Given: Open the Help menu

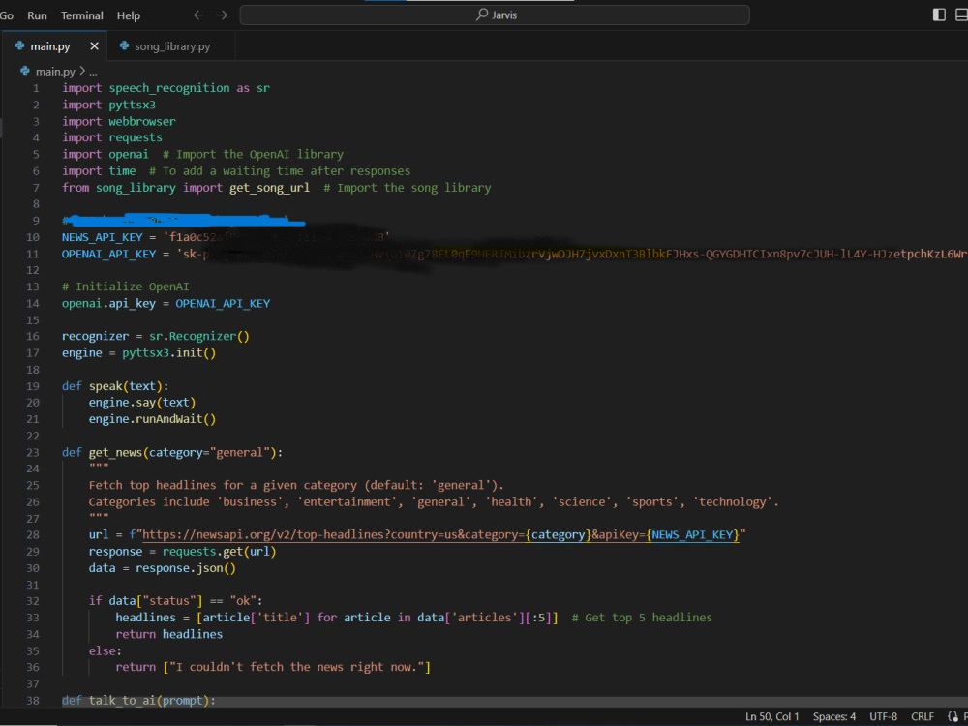Looking at the screenshot, I should pos(129,15).
